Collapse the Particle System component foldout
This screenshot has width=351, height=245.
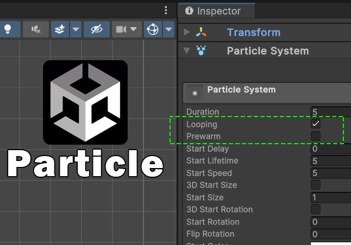tap(187, 51)
